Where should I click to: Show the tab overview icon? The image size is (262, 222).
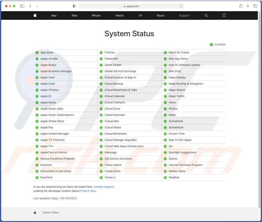pos(255,6)
